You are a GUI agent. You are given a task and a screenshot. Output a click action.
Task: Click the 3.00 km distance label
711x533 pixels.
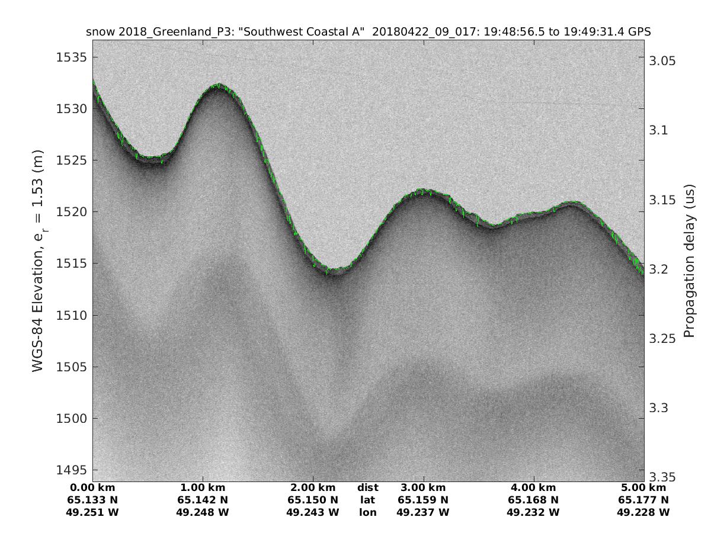(x=424, y=488)
